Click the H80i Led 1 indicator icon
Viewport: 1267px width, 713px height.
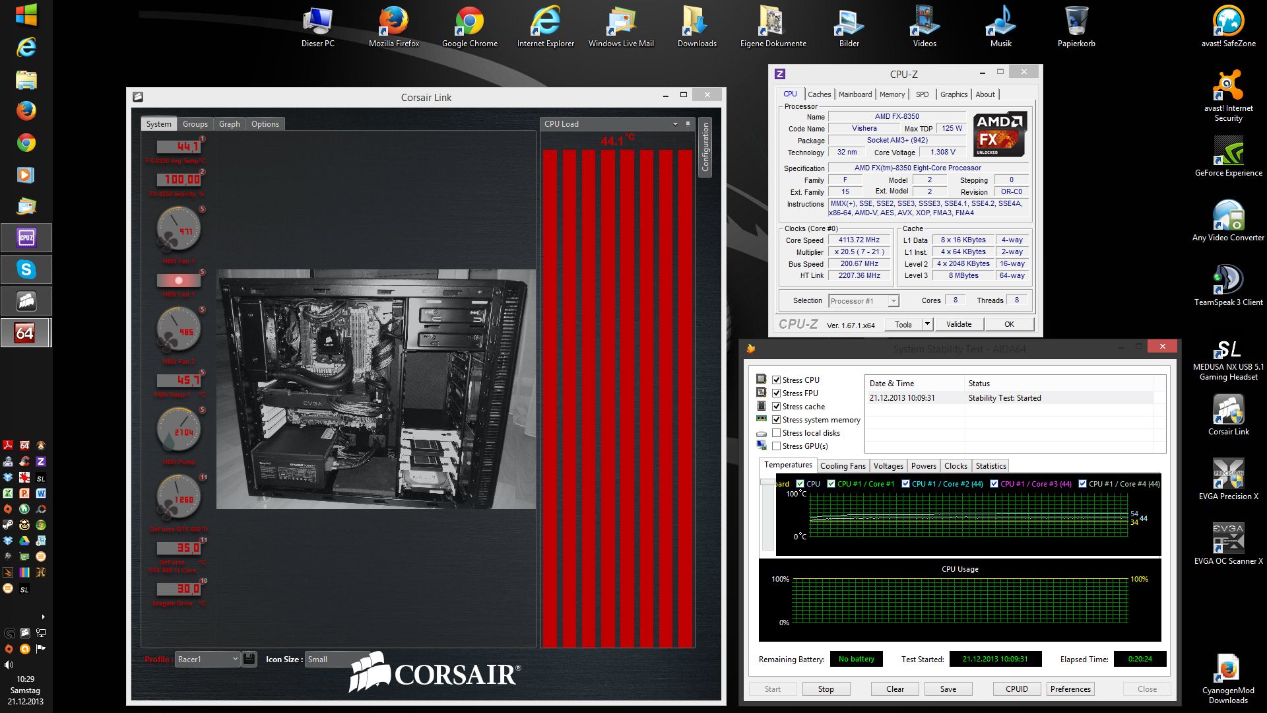pos(178,281)
